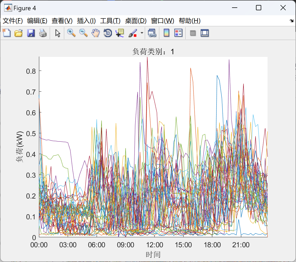Screen dimensions: 296x262
Task: Minimize the Figure 4 window
Action: coord(235,8)
